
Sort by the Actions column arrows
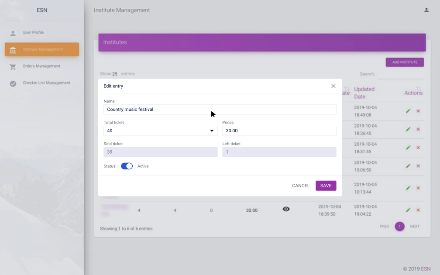tap(419, 89)
